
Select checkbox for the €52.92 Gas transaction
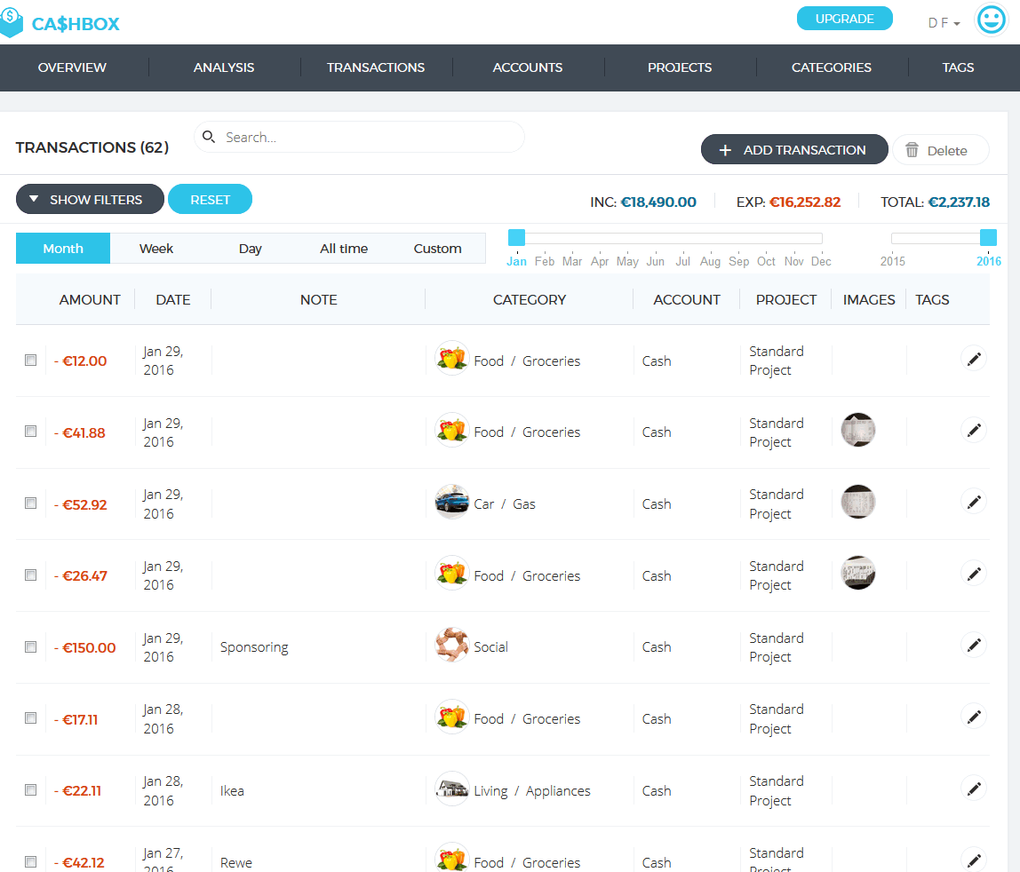click(x=31, y=503)
